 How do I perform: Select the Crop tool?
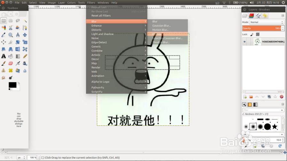click(x=11, y=42)
